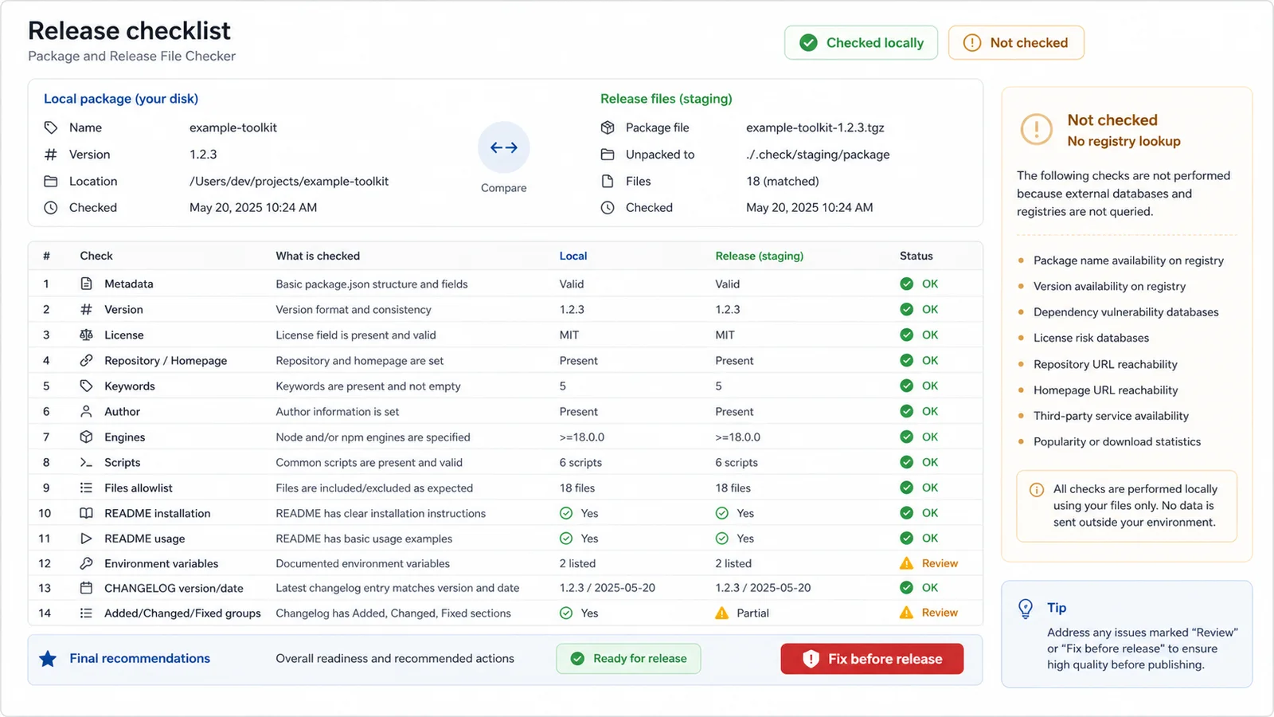The width and height of the screenshot is (1274, 717).
Task: Click Dependency vulnerability databases item
Action: [1126, 312]
